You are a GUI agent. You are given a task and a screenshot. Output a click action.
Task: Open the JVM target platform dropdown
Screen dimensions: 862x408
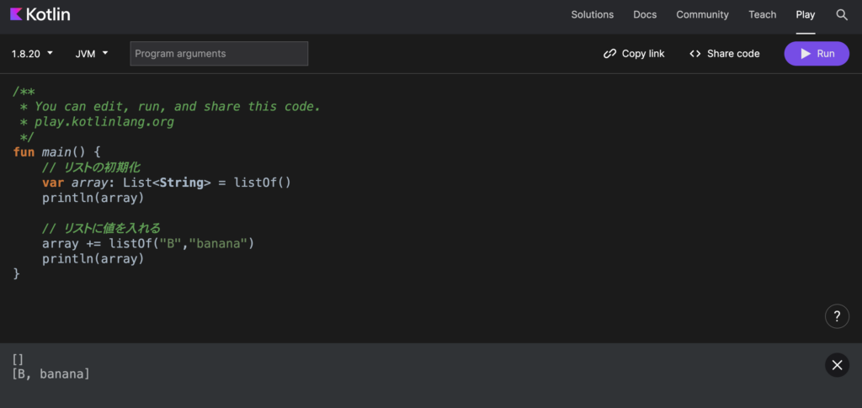tap(92, 54)
